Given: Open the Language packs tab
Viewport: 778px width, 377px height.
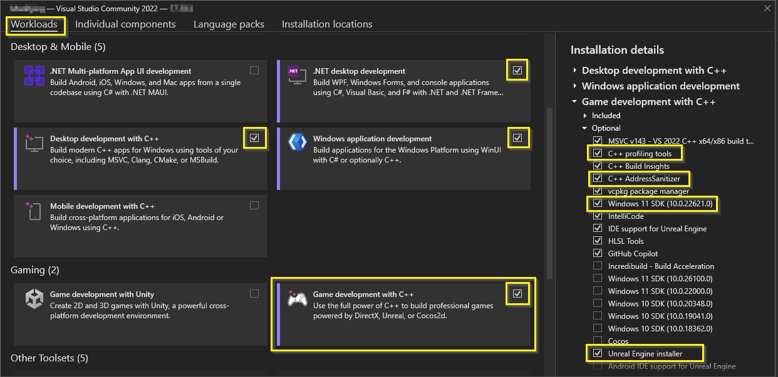Looking at the screenshot, I should click(x=229, y=24).
